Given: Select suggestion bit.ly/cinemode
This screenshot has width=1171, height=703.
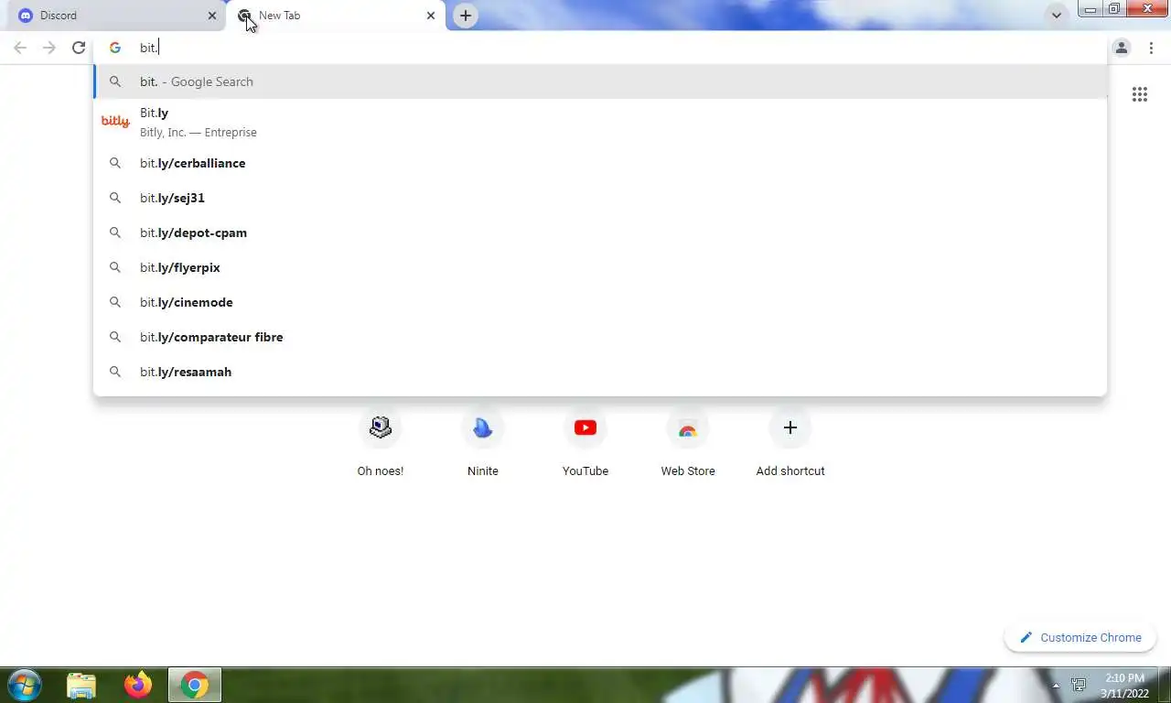Looking at the screenshot, I should tap(600, 302).
